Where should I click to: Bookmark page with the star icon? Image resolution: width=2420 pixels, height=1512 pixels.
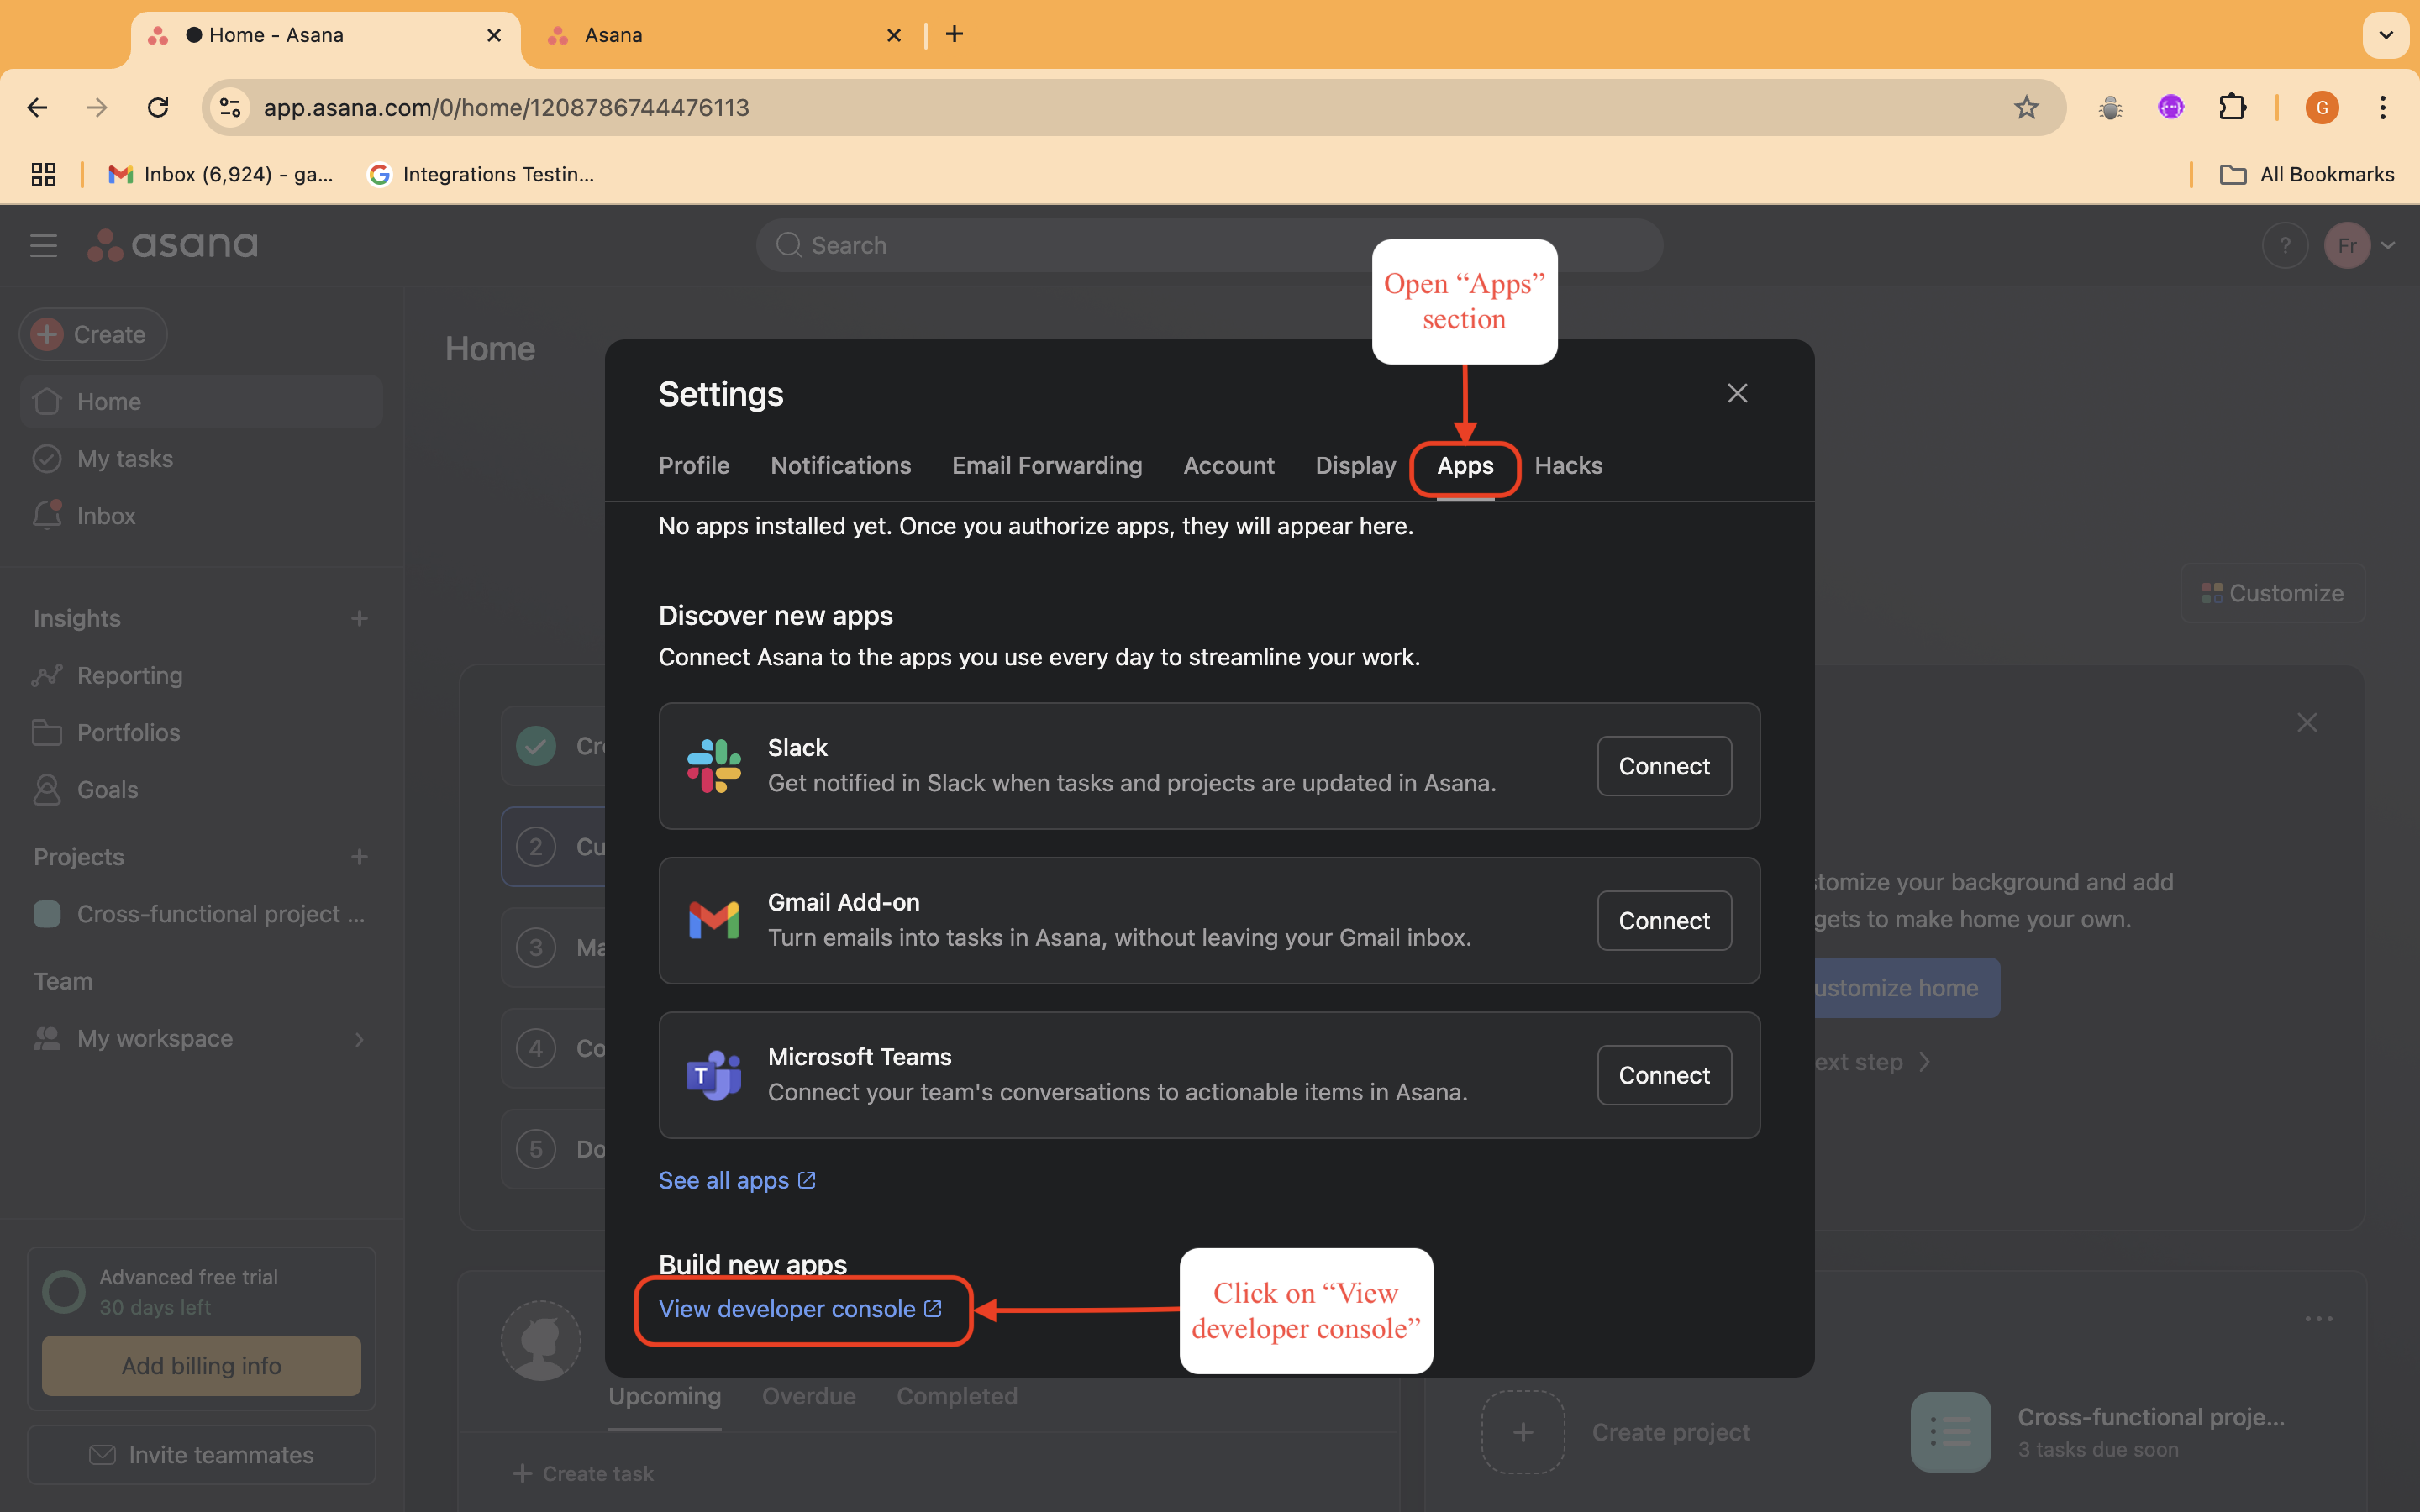(x=2026, y=107)
